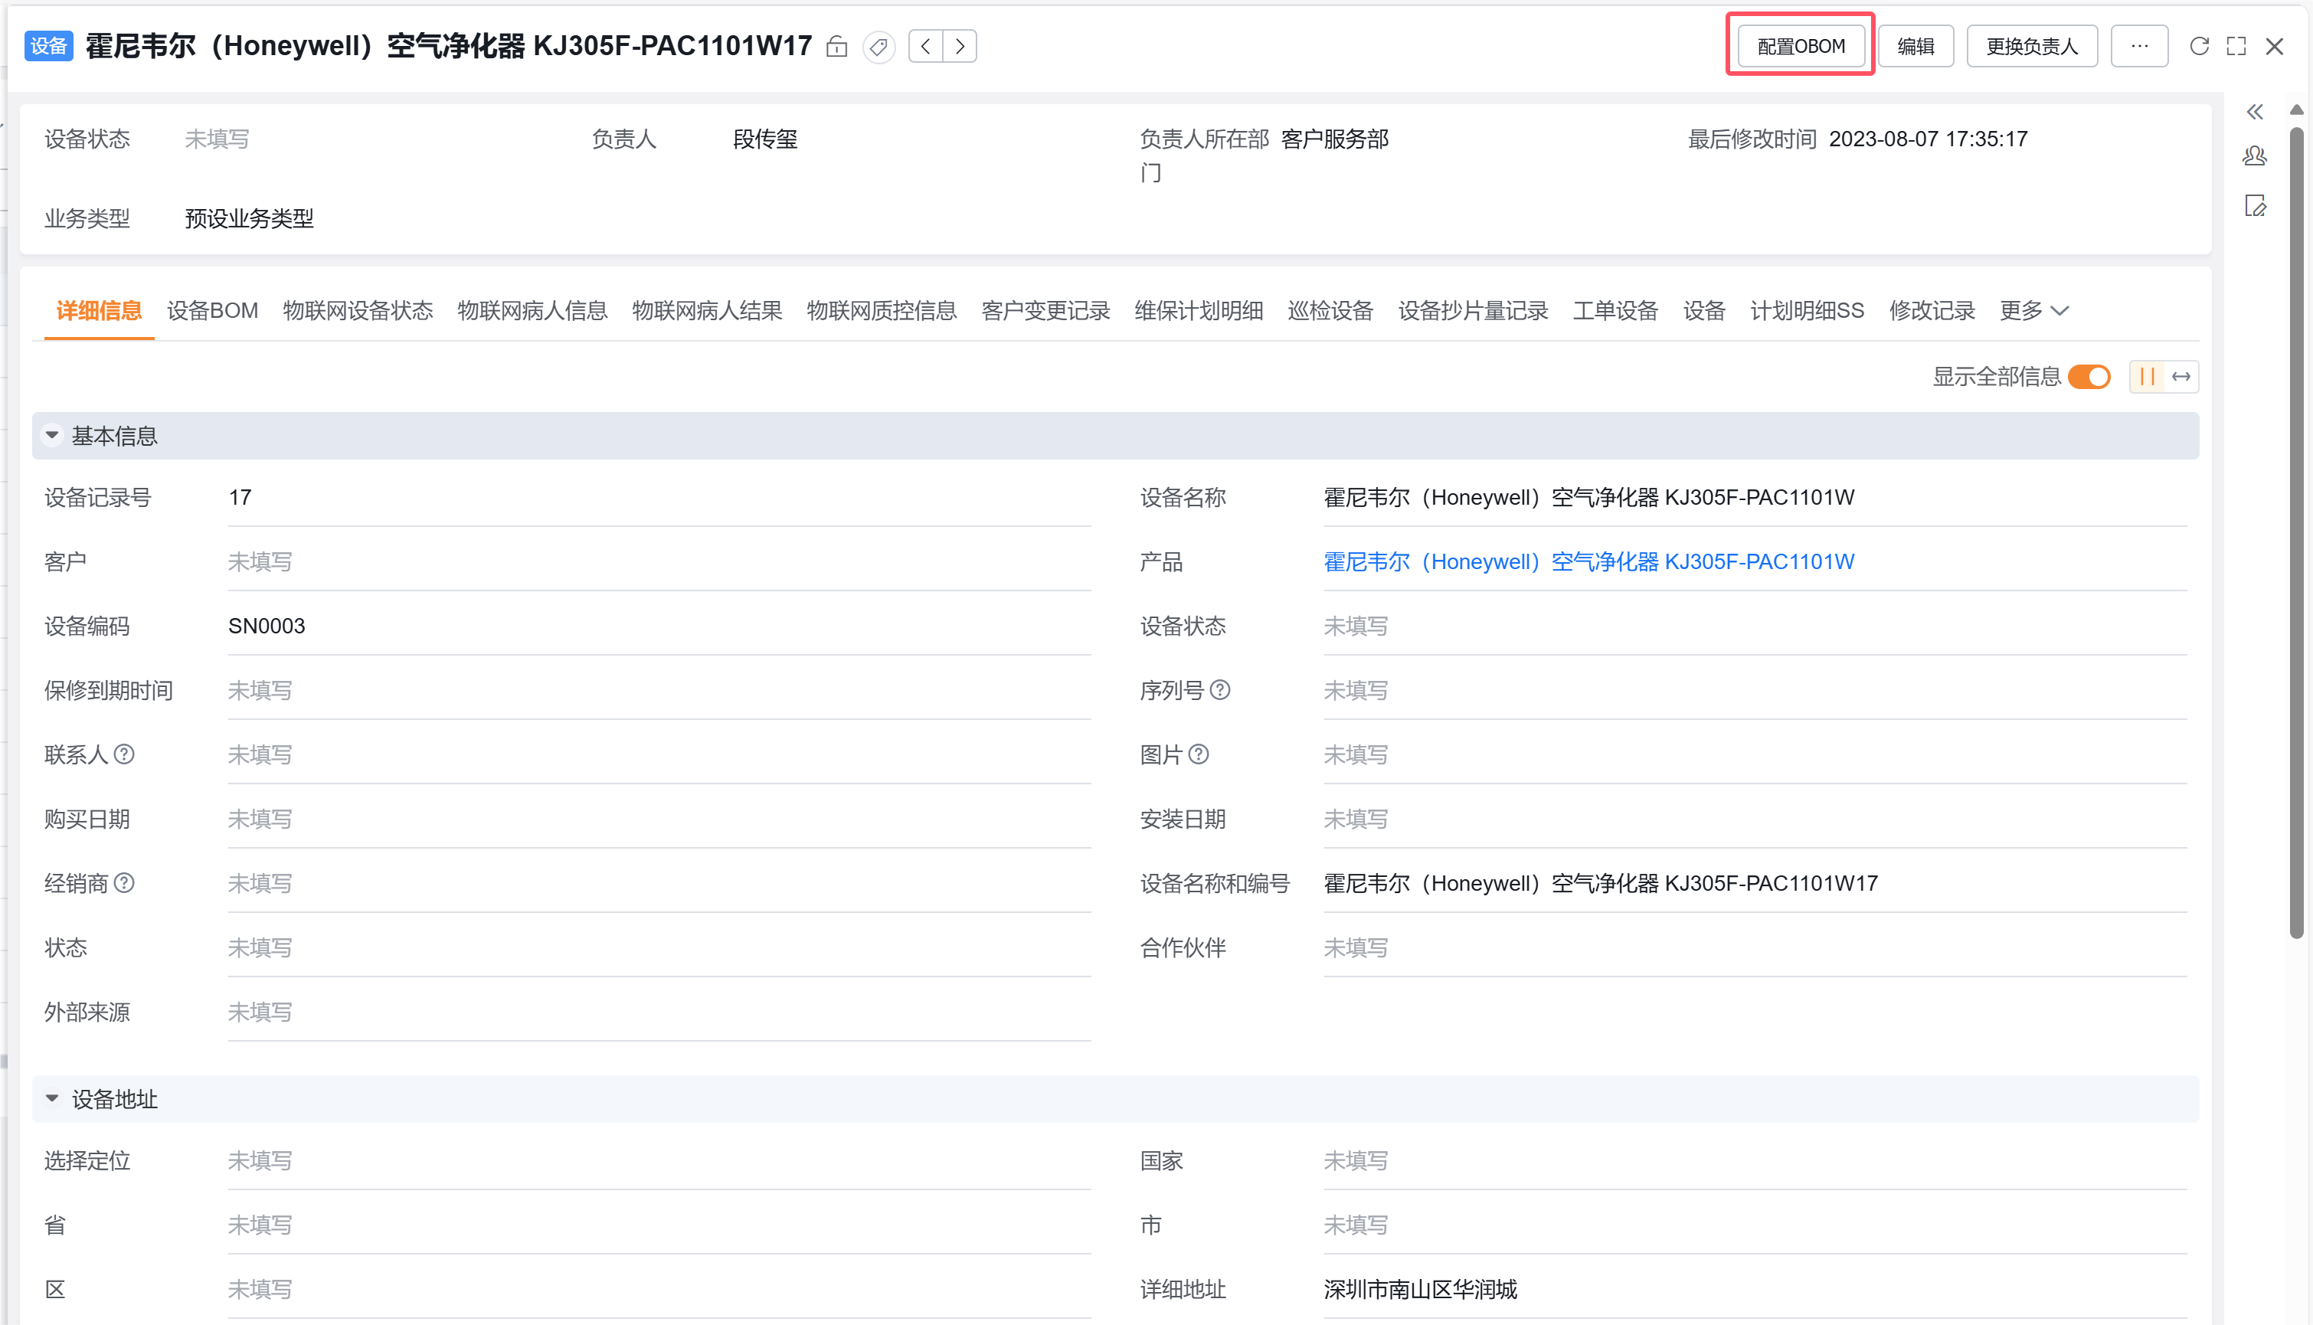Click the 设备编码 value SN0003
The width and height of the screenshot is (2313, 1325).
click(267, 626)
